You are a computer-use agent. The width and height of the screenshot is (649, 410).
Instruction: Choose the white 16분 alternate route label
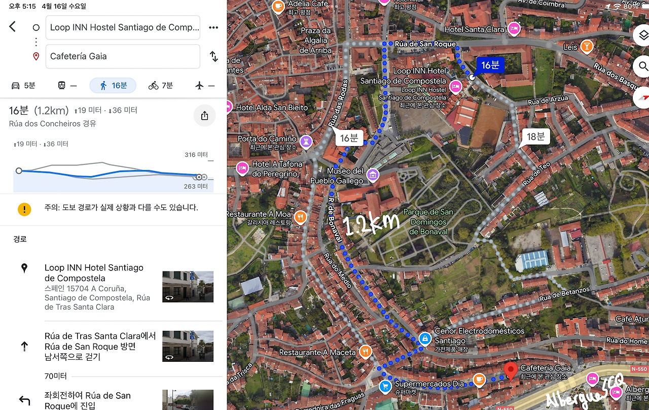click(349, 138)
